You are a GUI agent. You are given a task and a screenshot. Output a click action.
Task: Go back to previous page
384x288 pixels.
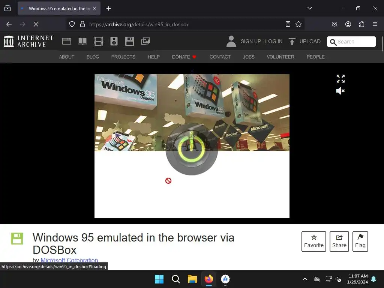pos(9,24)
